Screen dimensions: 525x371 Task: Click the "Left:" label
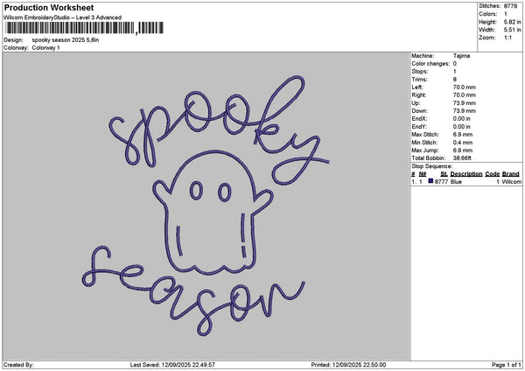click(416, 87)
